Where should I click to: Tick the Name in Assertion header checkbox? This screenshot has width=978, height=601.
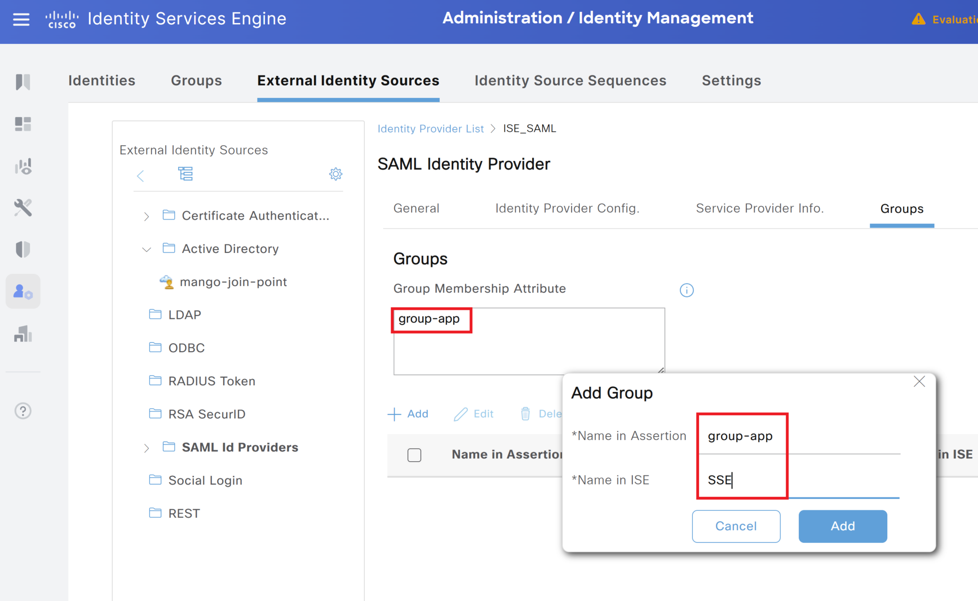coord(414,455)
